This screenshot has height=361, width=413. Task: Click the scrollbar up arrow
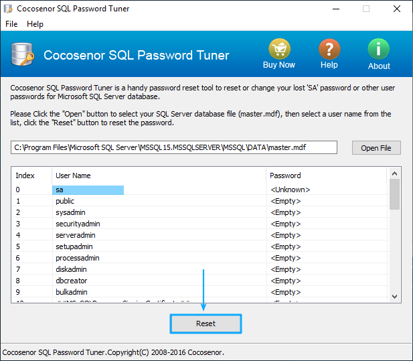tap(394, 173)
